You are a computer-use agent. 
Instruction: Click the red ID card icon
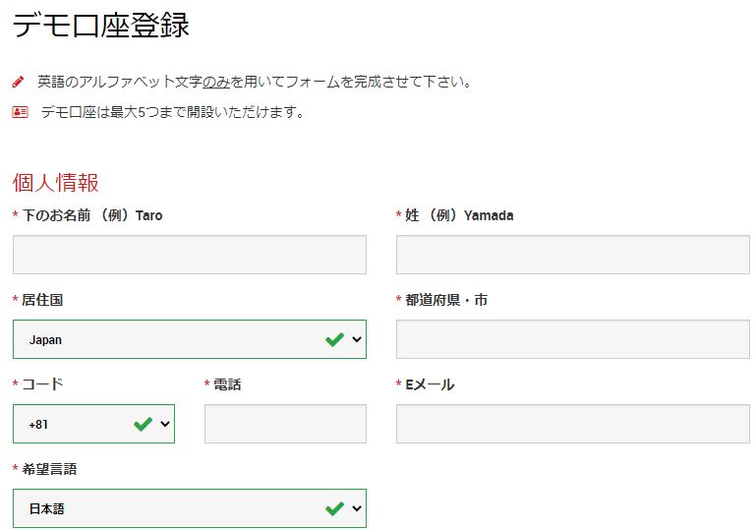pos(20,112)
